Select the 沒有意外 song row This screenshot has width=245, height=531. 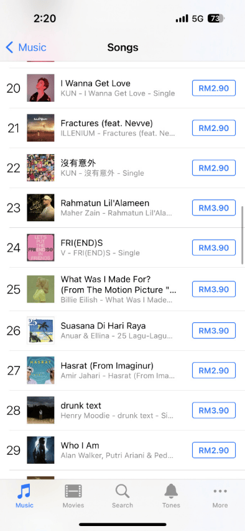122,168
